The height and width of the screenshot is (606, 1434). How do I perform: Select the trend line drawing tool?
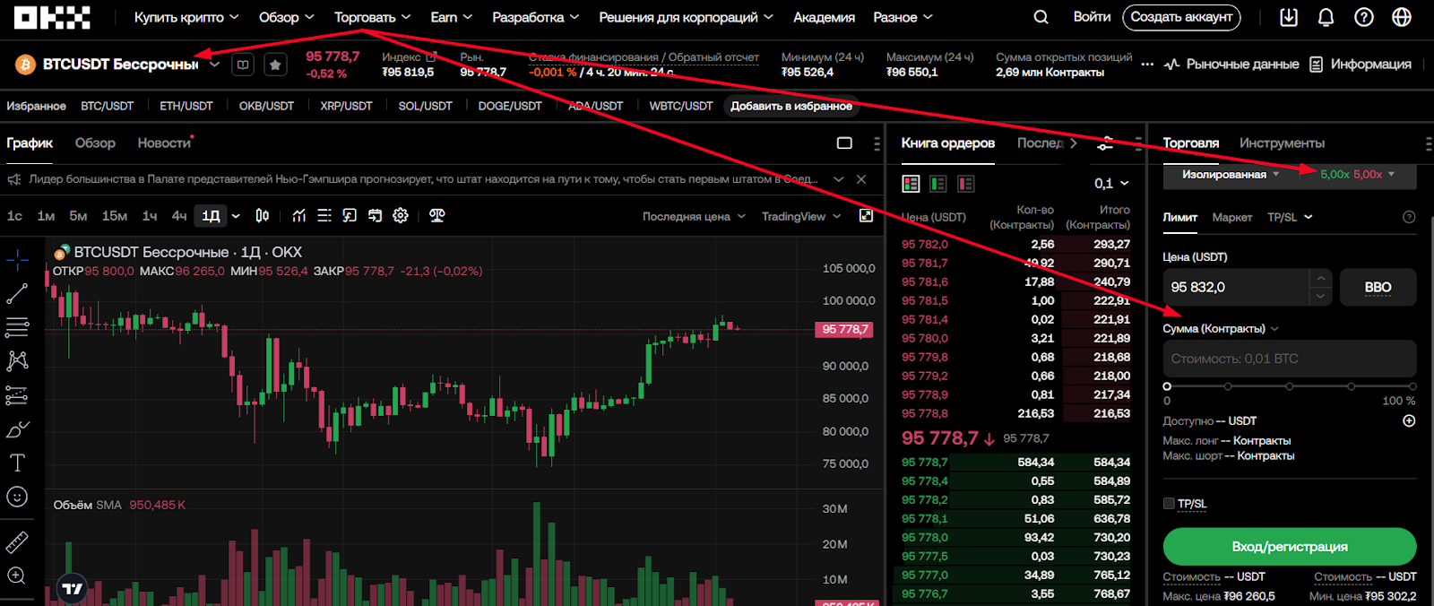[17, 294]
